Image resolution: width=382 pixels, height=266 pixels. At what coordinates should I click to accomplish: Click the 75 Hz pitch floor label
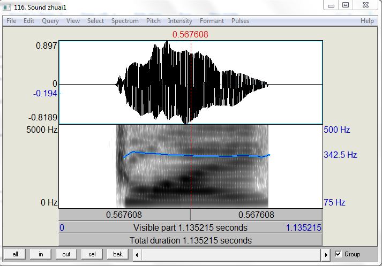click(x=334, y=202)
